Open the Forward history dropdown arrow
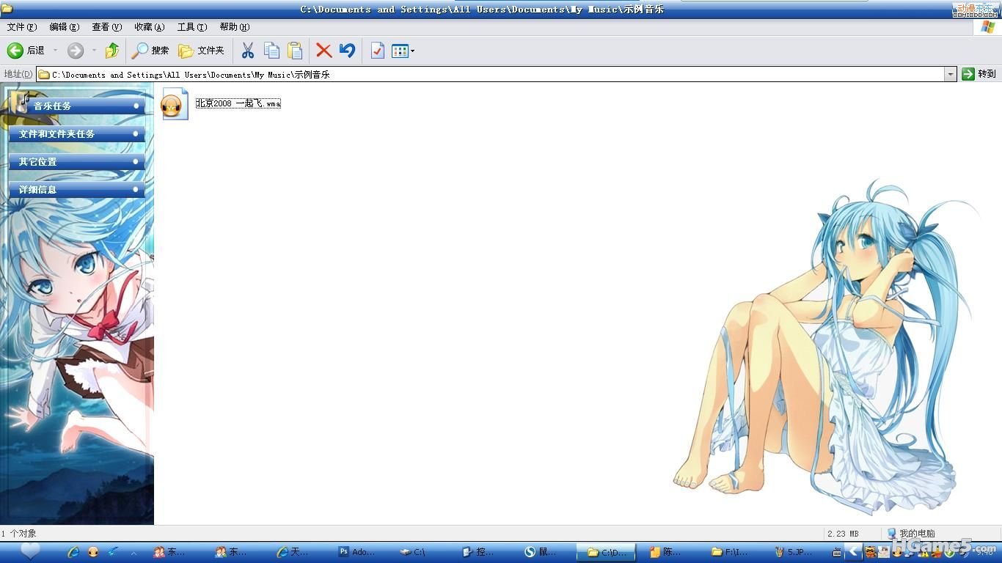This screenshot has height=563, width=1002. point(94,51)
